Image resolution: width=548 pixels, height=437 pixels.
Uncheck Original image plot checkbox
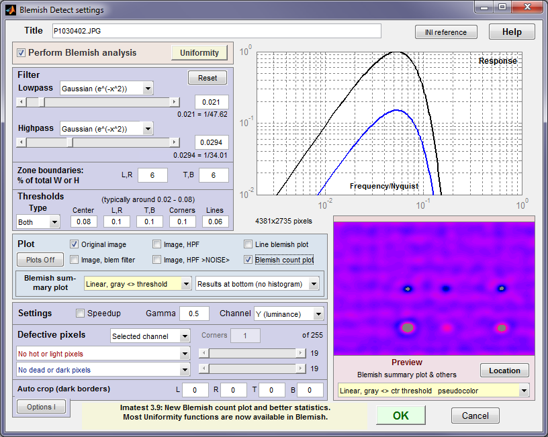coord(74,244)
